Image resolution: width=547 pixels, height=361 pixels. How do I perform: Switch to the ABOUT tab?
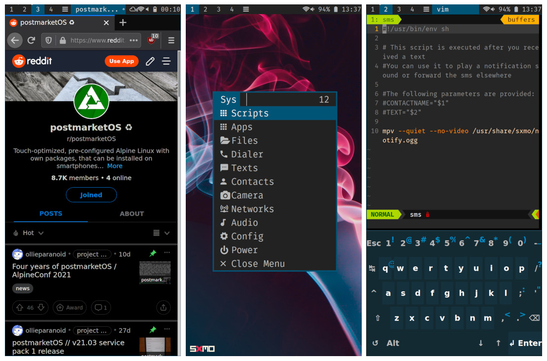(x=132, y=213)
